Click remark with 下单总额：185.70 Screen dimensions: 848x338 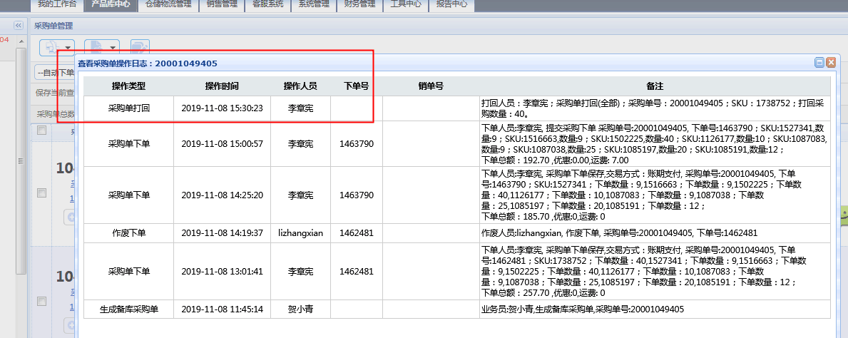point(655,195)
